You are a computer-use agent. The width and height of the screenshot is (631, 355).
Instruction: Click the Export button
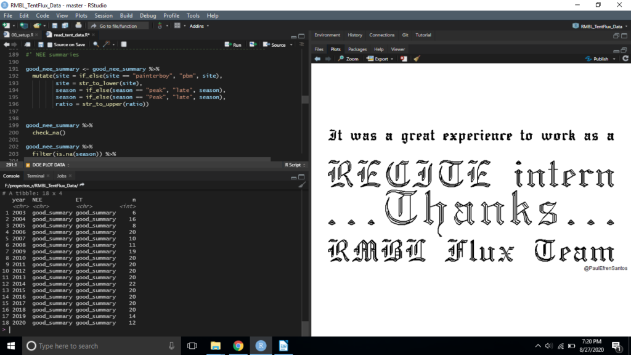tap(378, 59)
